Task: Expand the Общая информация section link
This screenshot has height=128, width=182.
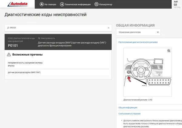Action: pyautogui.click(x=128, y=107)
